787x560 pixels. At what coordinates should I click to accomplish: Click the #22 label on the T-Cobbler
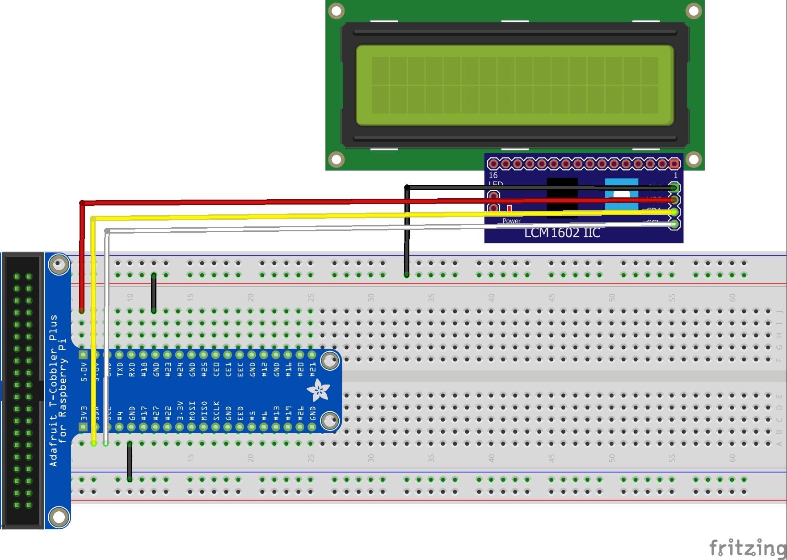[x=168, y=413]
